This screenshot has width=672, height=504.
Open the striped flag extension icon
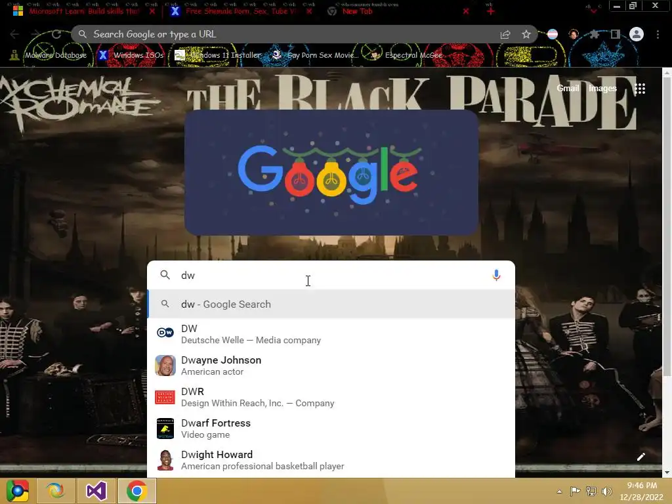tap(553, 34)
